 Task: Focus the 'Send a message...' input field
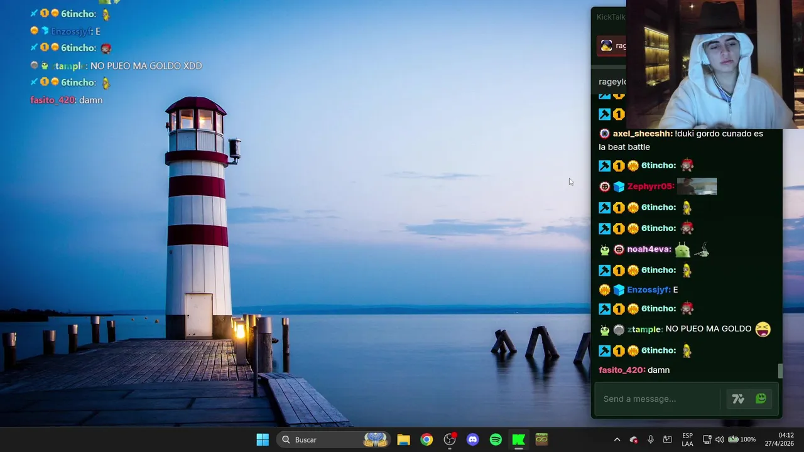pyautogui.click(x=658, y=399)
